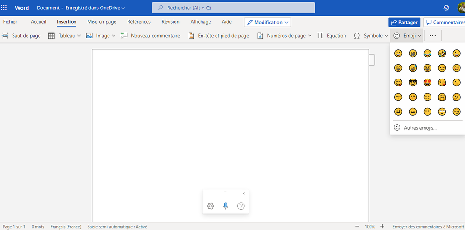The width and height of the screenshot is (465, 230).
Task: Insert the smirking face emoji
Action: (457, 112)
